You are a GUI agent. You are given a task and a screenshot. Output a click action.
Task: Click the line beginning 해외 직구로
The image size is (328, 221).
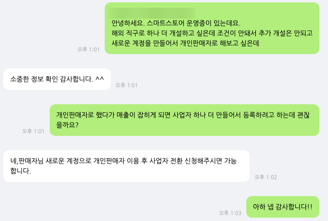[212, 33]
